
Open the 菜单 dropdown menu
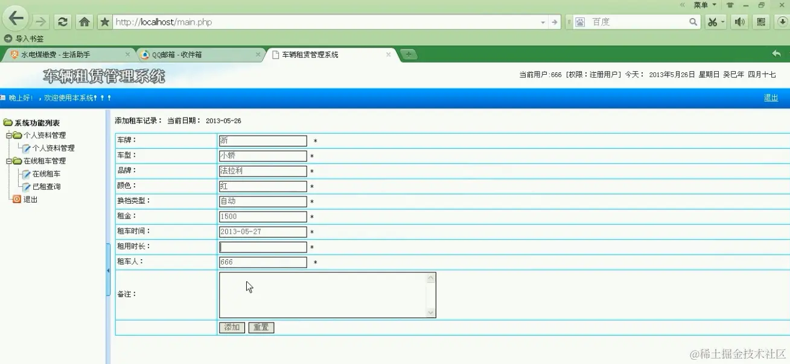[x=705, y=5]
